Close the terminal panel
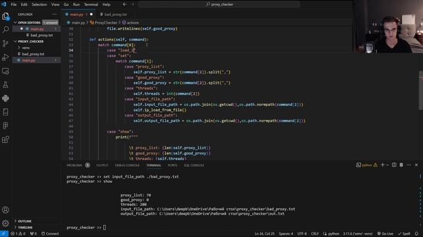The height and width of the screenshot is (237, 423). pos(416,165)
